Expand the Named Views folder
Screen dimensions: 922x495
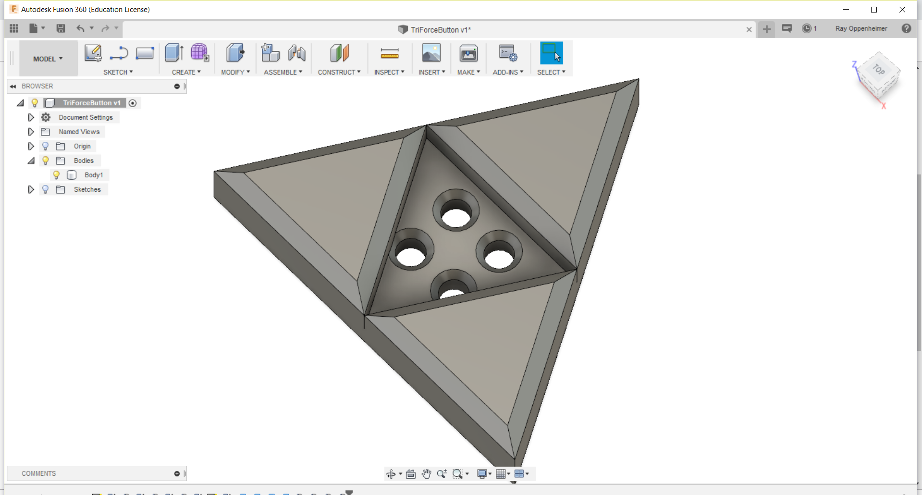pos(31,132)
